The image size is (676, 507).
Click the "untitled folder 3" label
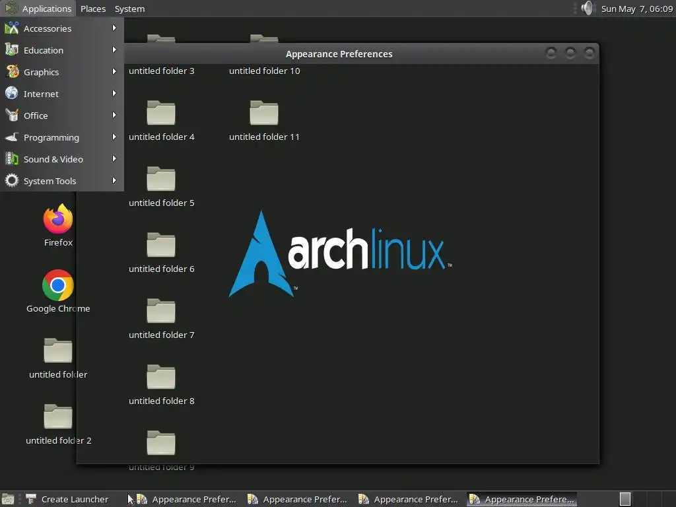[x=162, y=71]
